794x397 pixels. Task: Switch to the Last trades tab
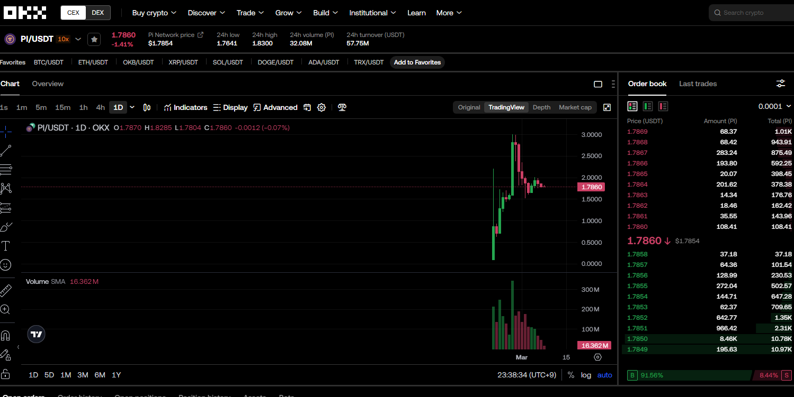coord(698,84)
